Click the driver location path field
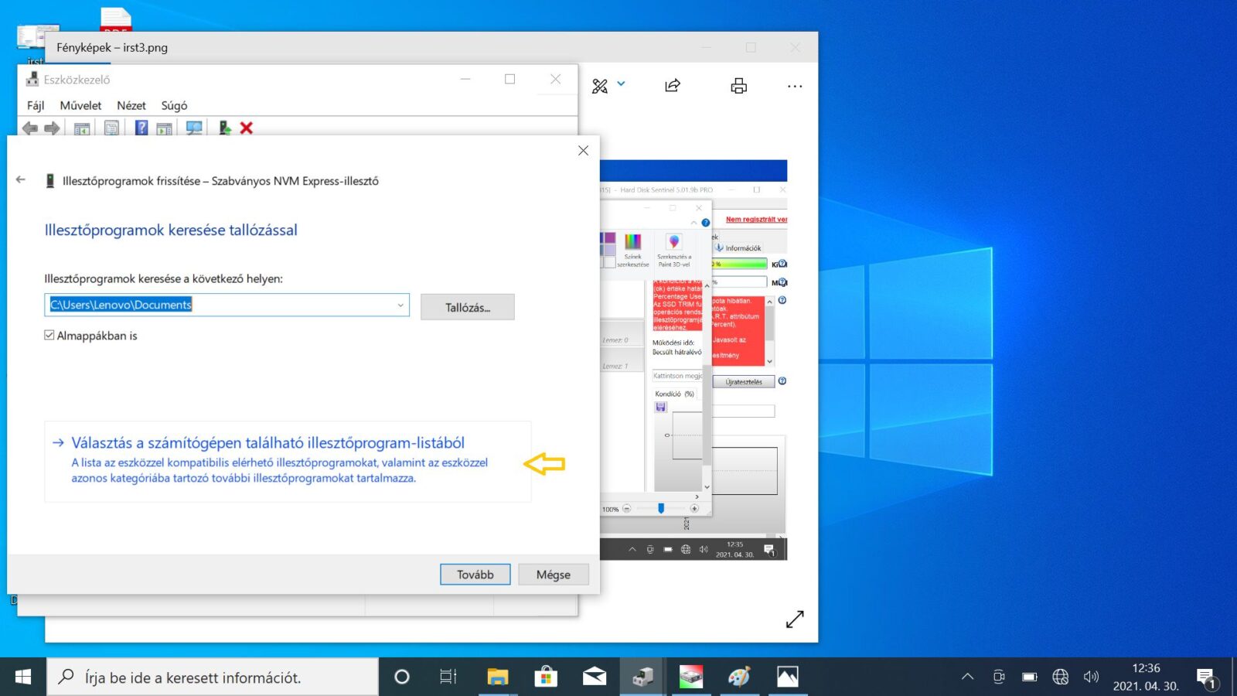Viewport: 1237px width, 696px height. pos(220,305)
